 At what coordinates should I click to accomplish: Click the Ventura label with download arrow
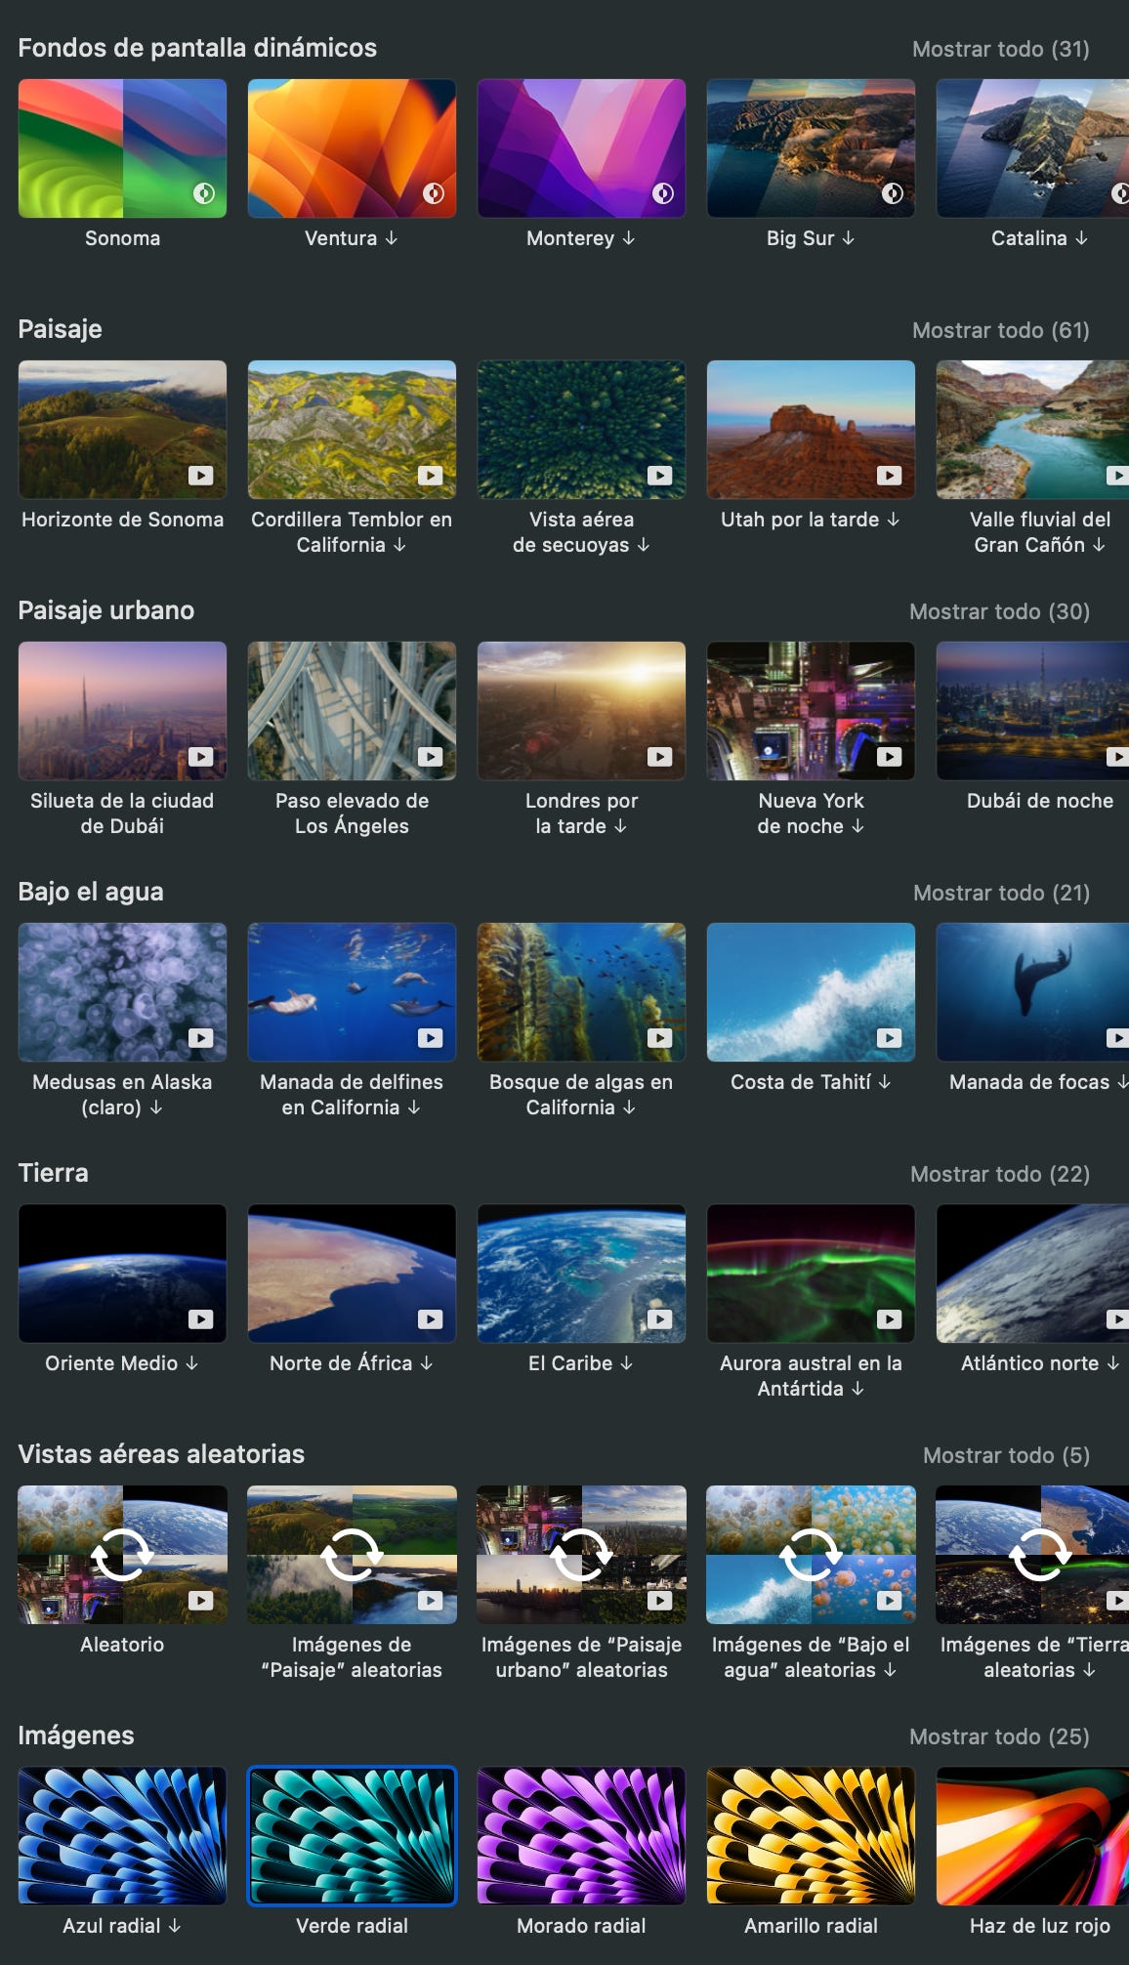(x=352, y=238)
